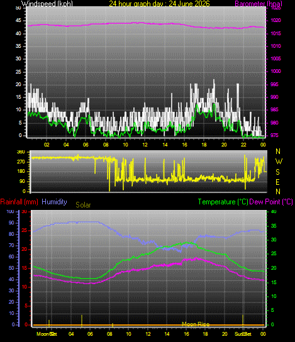Click the W compass letter beside the direction graph
The image size is (295, 342).
[279, 162]
